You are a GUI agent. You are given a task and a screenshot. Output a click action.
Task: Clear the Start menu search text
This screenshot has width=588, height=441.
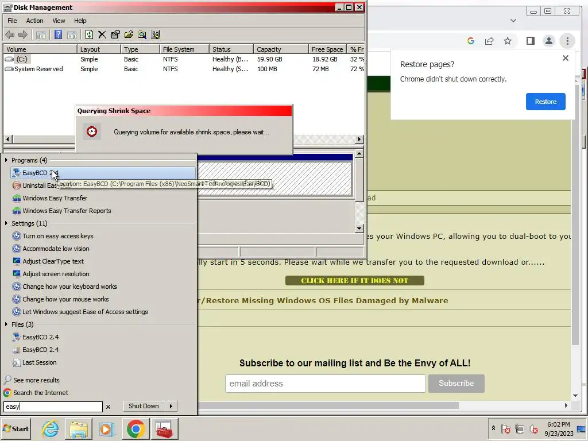[109, 407]
